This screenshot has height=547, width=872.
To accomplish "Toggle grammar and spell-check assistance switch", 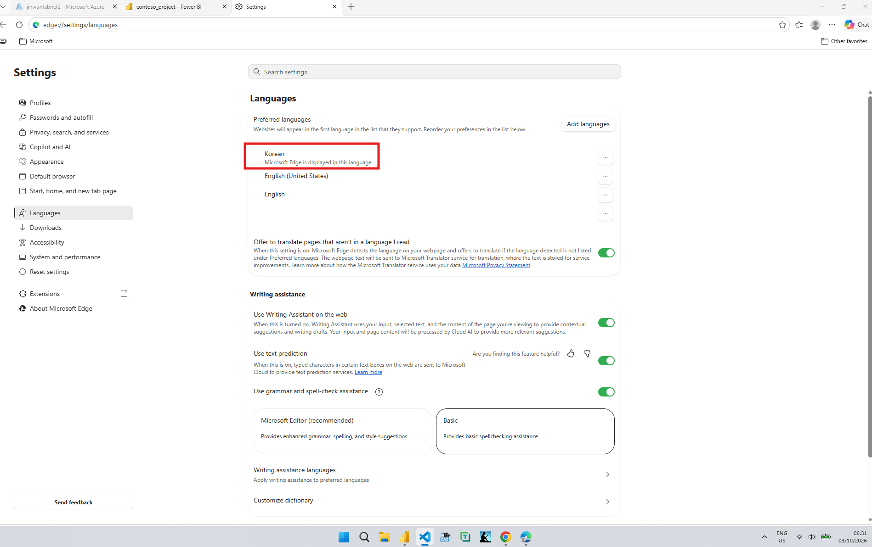I will click(606, 392).
